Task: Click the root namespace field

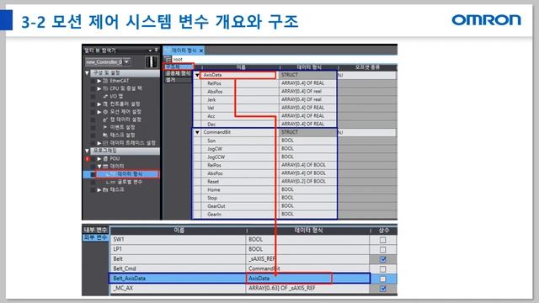Action: [x=284, y=59]
